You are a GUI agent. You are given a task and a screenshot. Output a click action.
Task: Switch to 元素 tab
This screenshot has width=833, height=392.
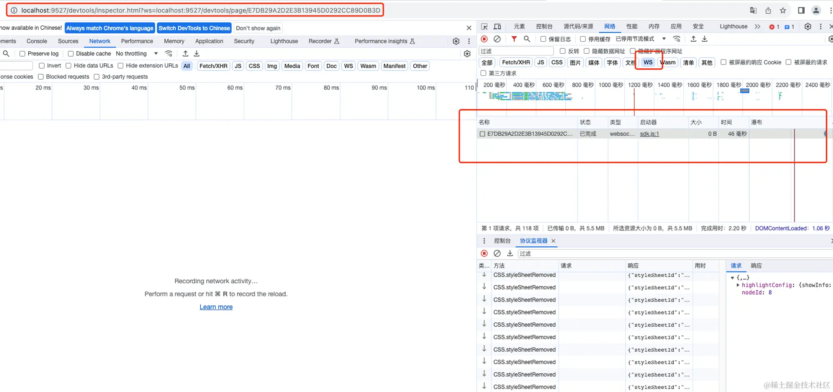(519, 27)
